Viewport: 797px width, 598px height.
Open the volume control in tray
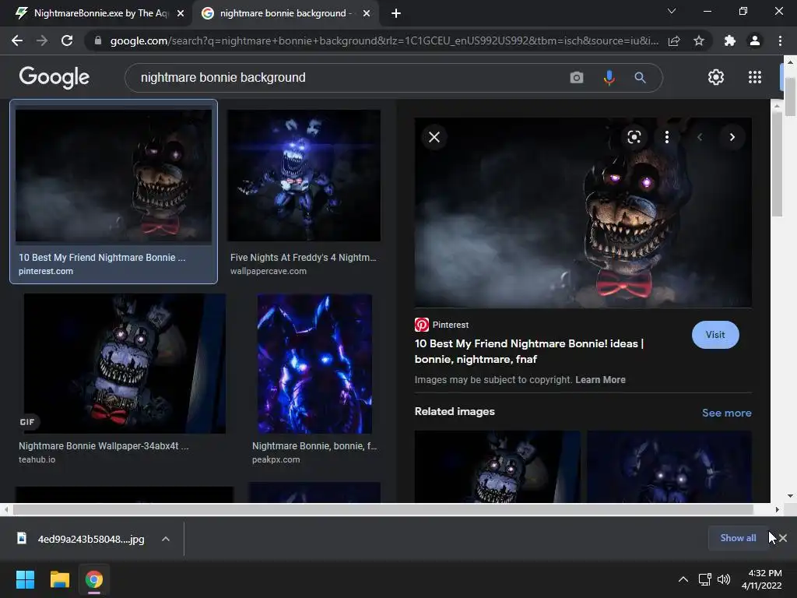click(x=724, y=579)
